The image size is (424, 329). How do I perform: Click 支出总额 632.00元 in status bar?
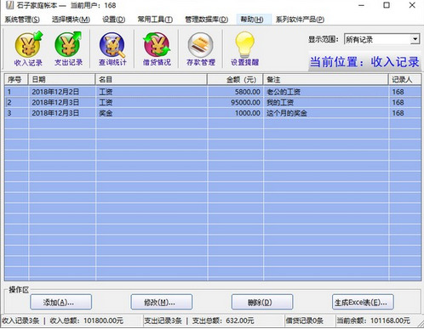tap(223, 320)
